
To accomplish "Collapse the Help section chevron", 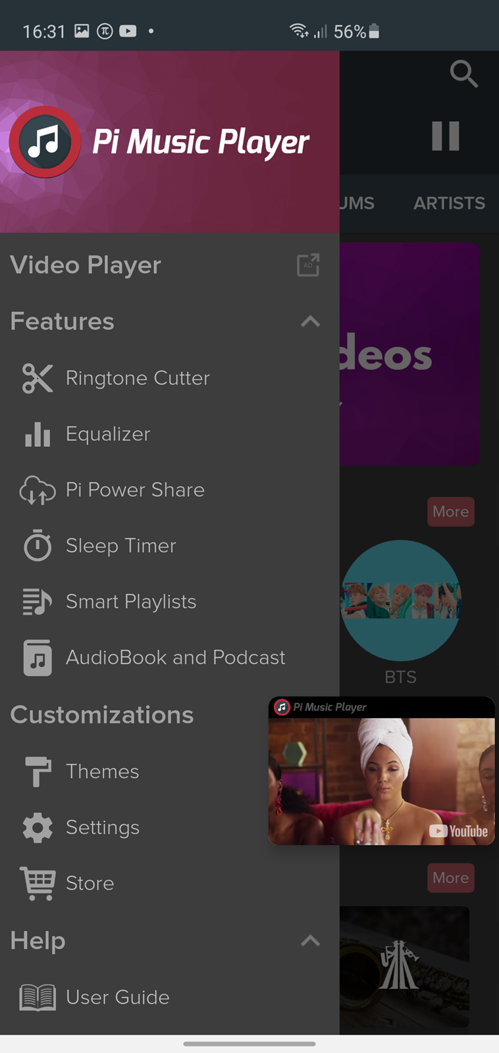I will coord(310,940).
